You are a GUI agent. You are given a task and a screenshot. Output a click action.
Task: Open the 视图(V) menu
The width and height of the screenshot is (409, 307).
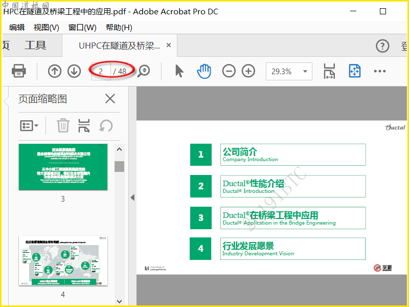coord(47,27)
